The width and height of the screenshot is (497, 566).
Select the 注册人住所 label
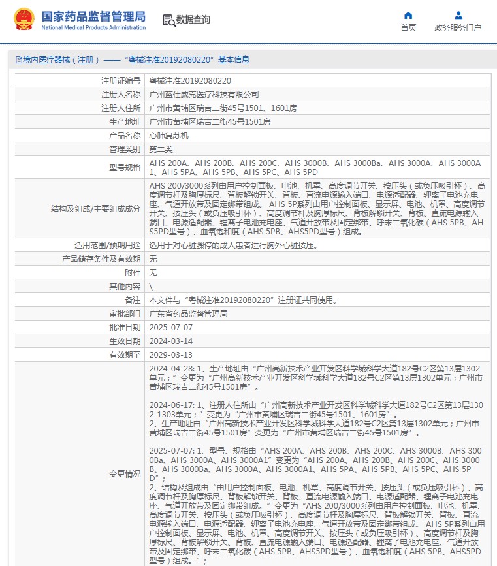pos(121,108)
